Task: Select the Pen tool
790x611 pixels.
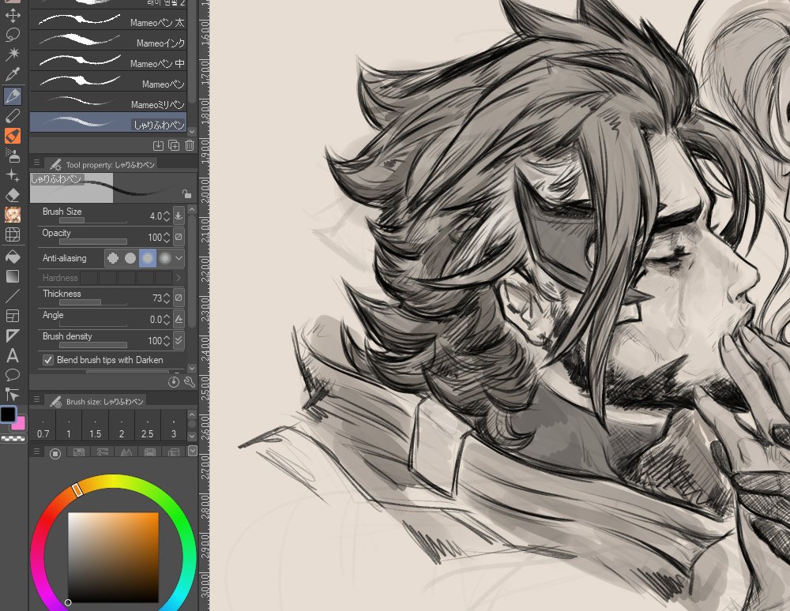Action: click(13, 96)
